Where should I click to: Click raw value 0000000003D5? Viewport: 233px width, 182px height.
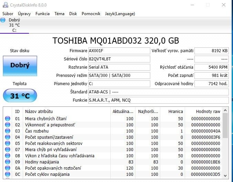206,174
